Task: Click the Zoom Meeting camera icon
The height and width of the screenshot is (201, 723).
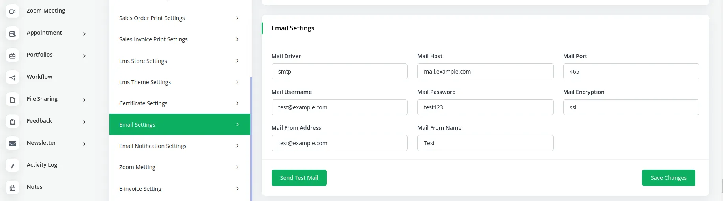Action: [13, 12]
